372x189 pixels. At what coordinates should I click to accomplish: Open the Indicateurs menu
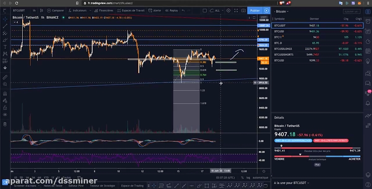(x=78, y=10)
